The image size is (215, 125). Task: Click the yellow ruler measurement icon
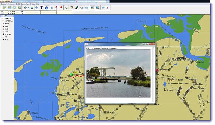coord(72,8)
